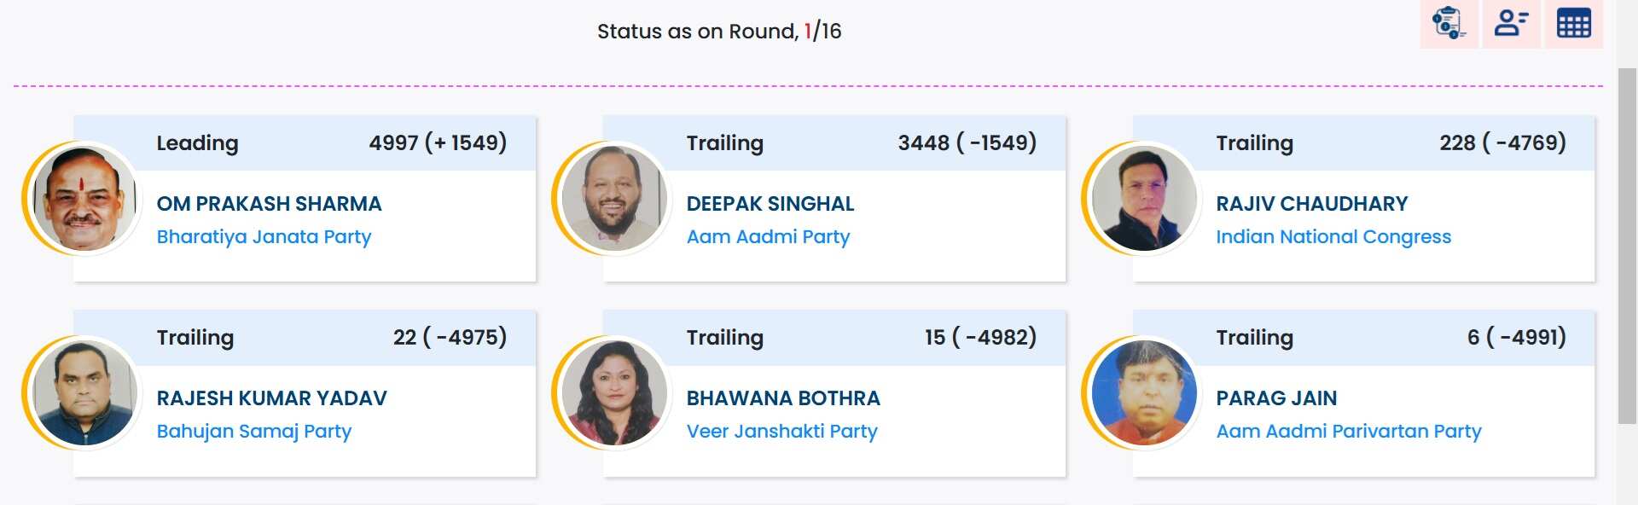This screenshot has width=1638, height=505.
Task: Click Deepak Singhal's candidate photo
Action: [x=614, y=199]
